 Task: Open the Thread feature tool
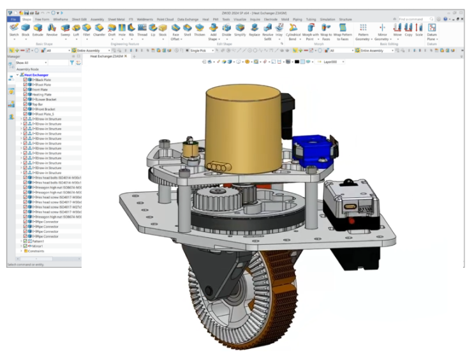[142, 30]
